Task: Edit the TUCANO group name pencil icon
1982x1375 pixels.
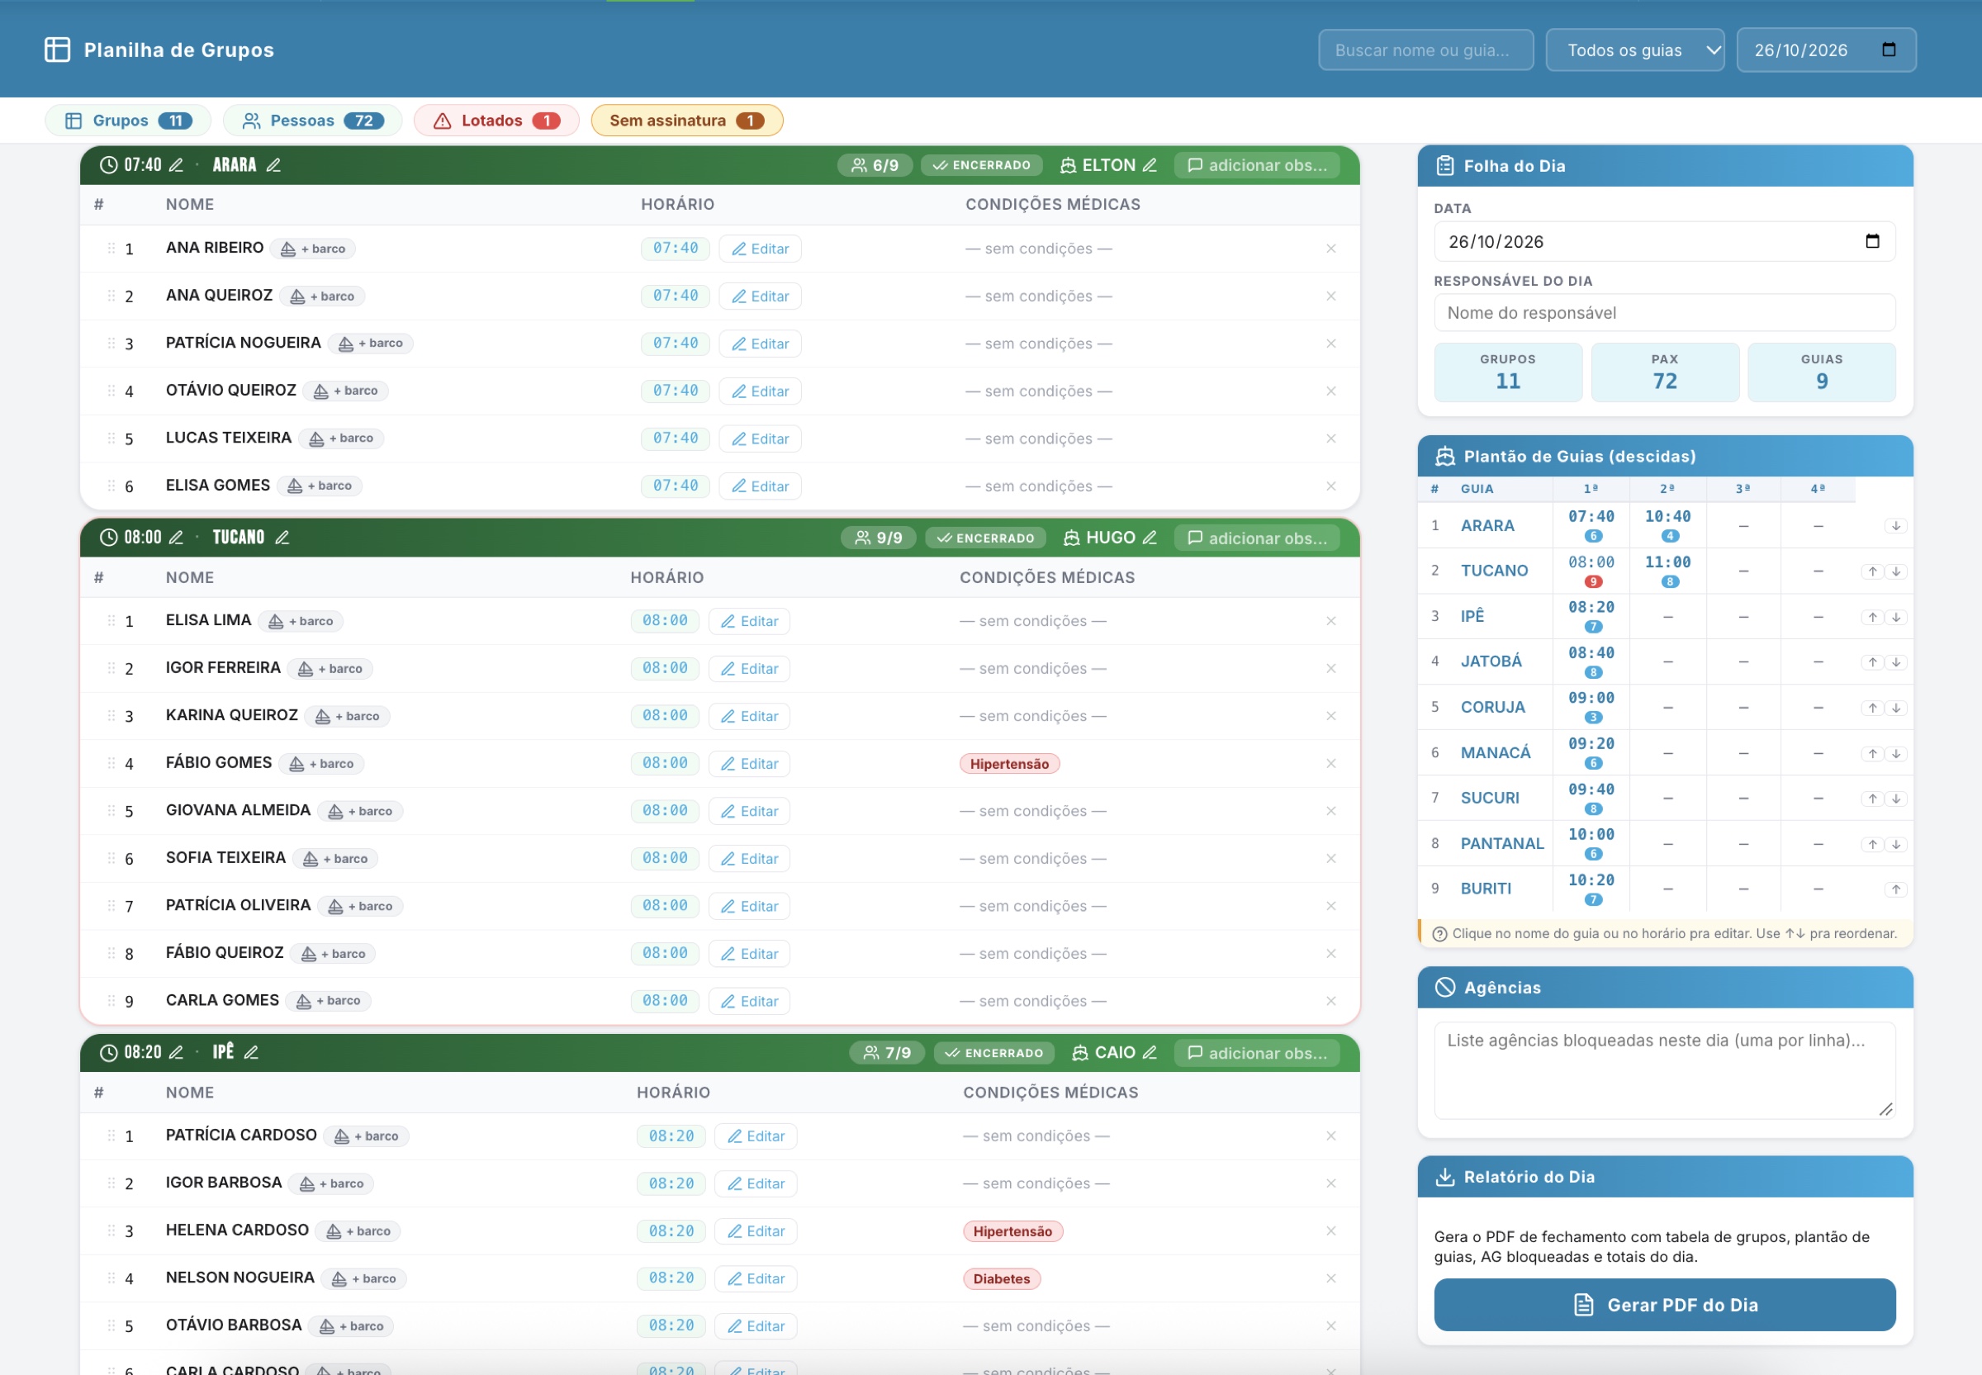Action: 282,538
